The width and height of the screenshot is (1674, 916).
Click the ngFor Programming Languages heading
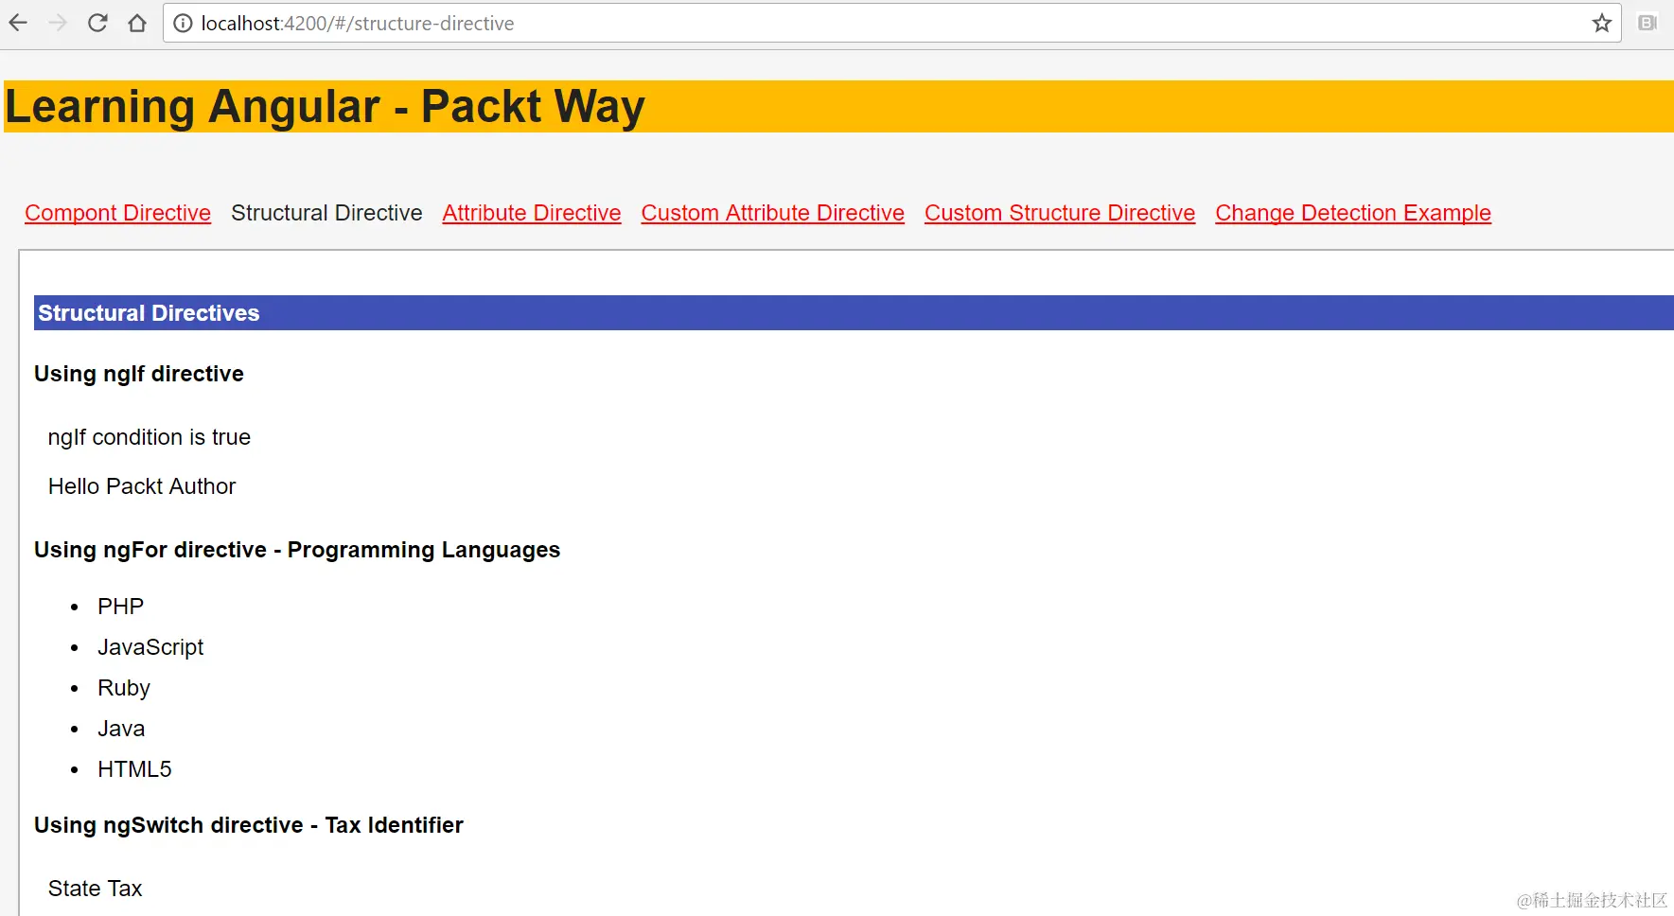click(297, 550)
